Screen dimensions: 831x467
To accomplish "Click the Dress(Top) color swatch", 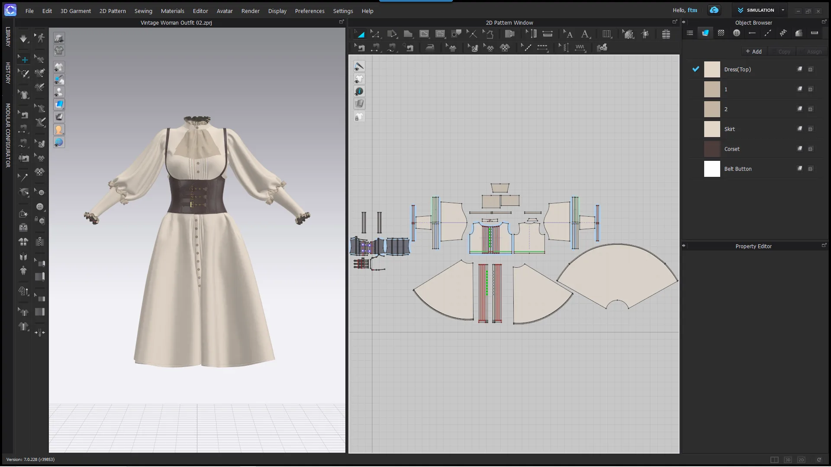I will coord(712,69).
